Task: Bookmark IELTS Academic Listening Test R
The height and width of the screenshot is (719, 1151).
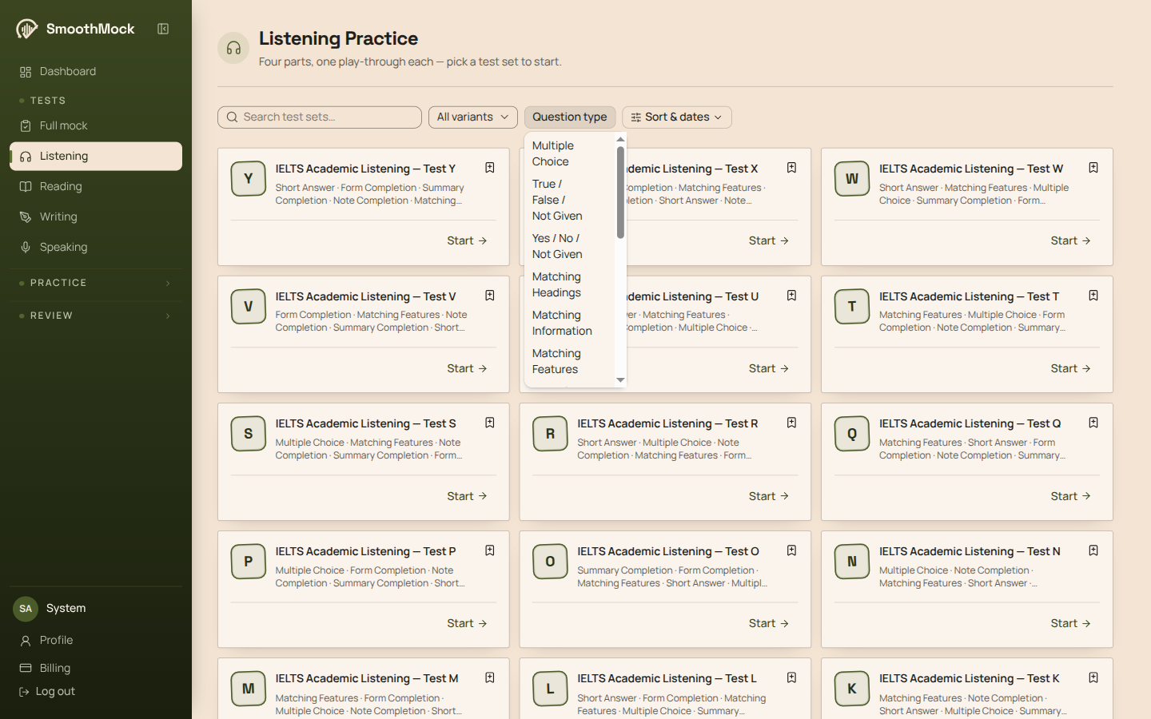Action: tap(791, 423)
